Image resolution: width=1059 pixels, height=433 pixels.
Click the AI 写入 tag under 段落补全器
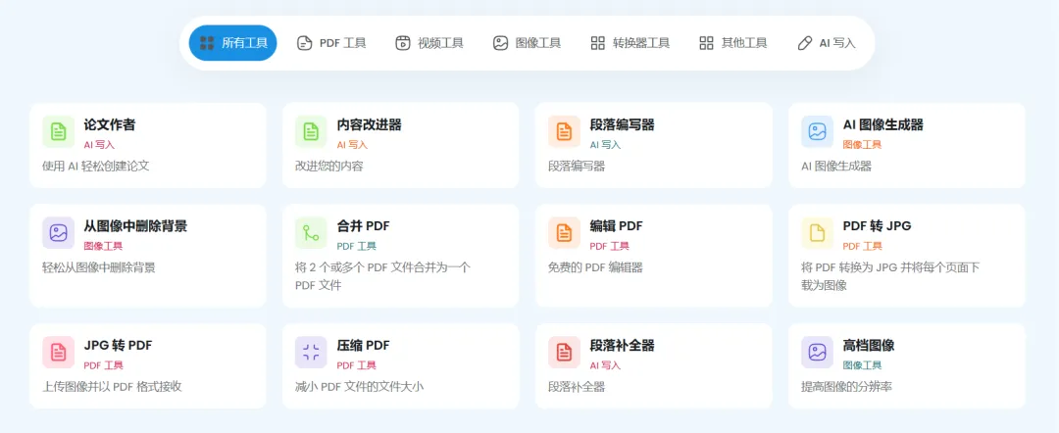605,364
